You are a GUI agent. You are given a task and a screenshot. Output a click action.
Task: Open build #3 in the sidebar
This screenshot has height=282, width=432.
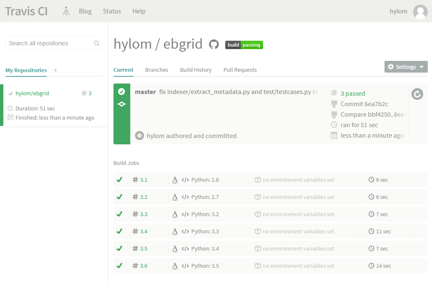pos(87,93)
